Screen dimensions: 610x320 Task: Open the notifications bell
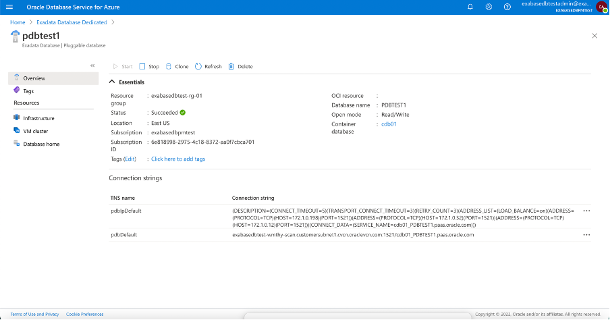470,7
